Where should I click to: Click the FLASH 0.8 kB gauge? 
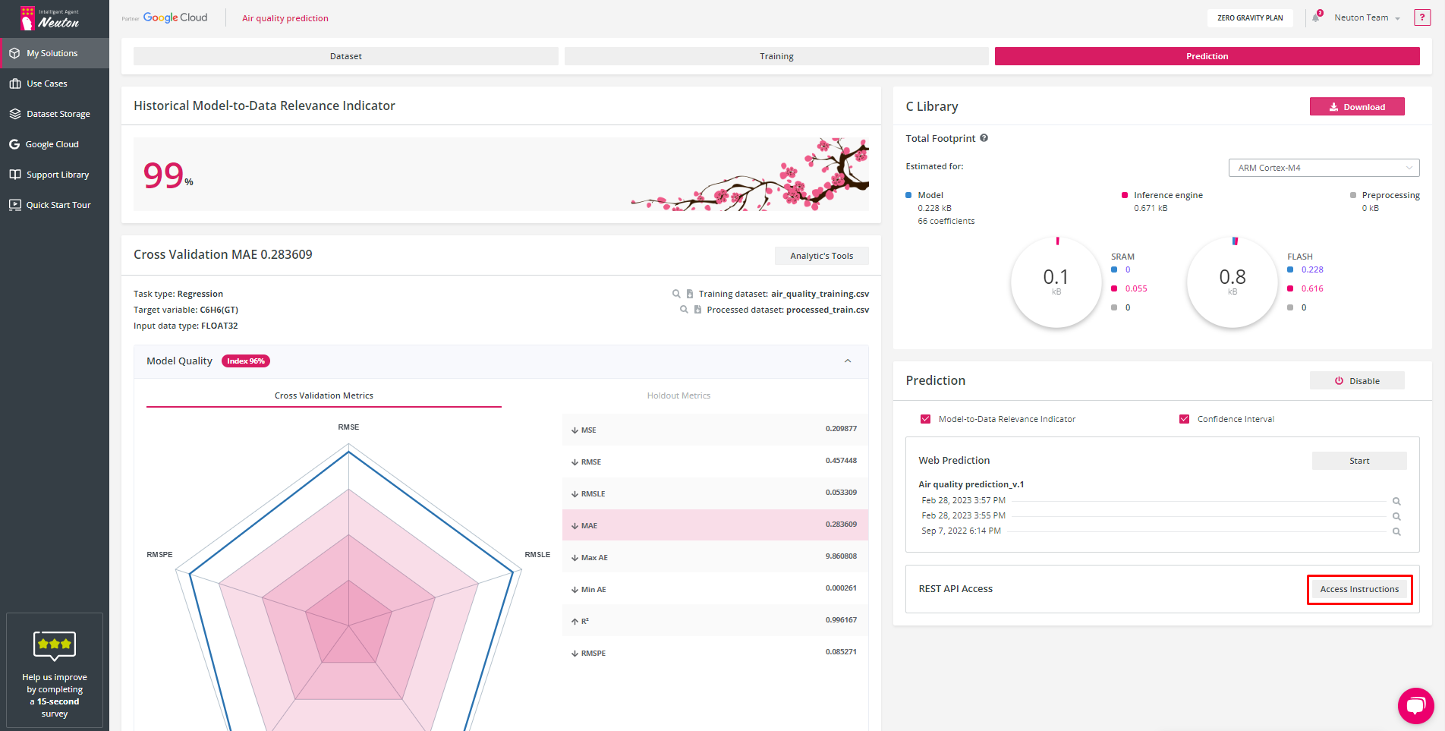[1232, 282]
